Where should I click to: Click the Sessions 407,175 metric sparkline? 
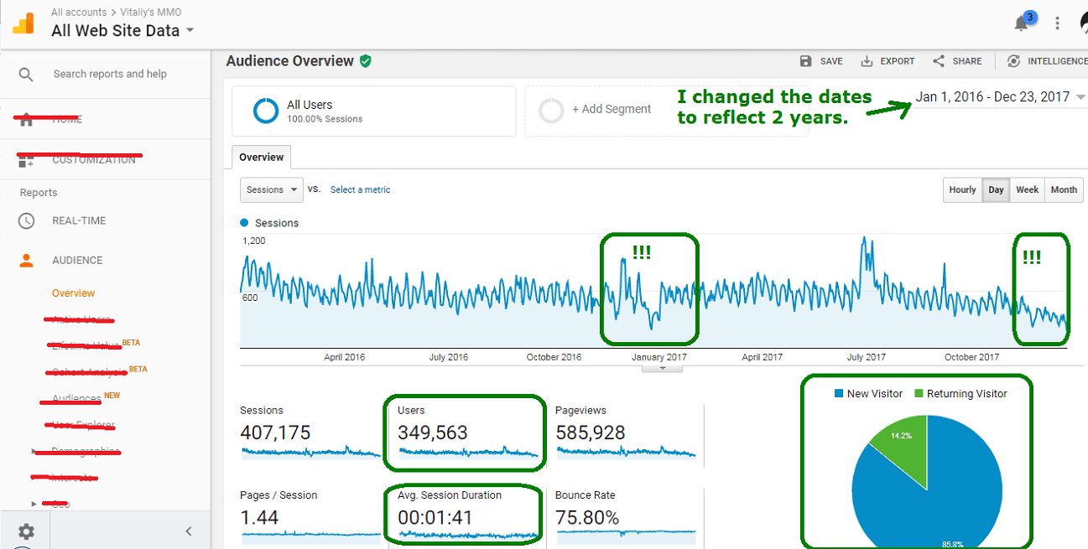(x=310, y=453)
